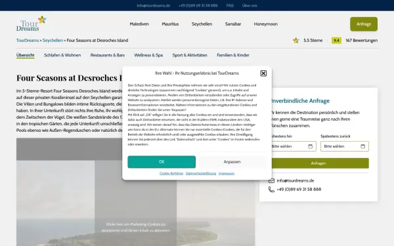Click Seychellen breadcrumb link

(x=53, y=41)
